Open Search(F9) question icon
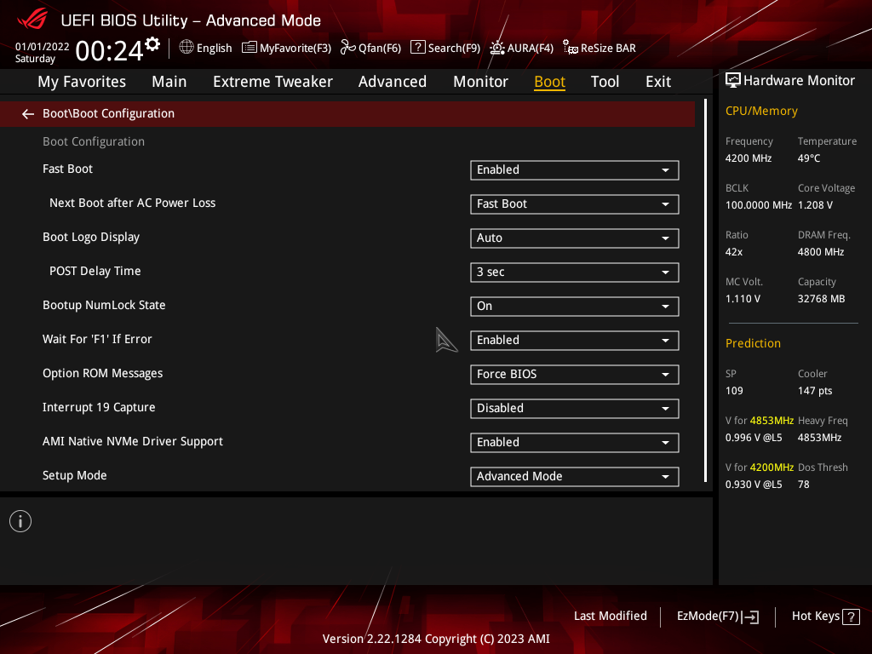The width and height of the screenshot is (872, 654). tap(417, 48)
